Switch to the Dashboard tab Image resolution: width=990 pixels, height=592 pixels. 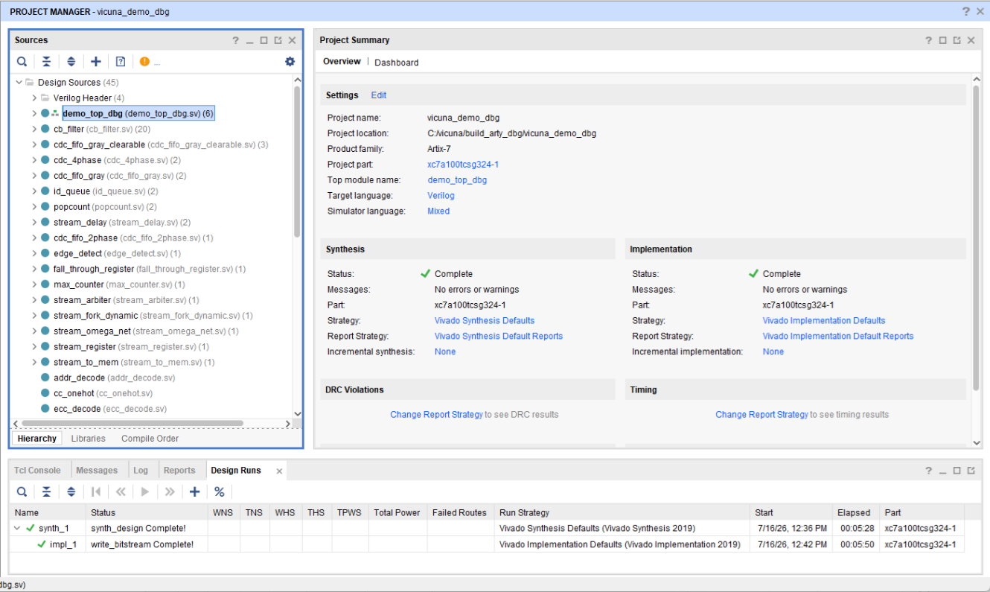point(396,63)
